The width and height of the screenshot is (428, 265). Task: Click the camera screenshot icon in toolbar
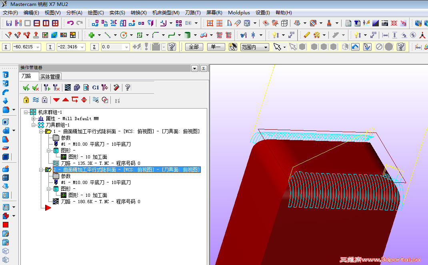384,23
